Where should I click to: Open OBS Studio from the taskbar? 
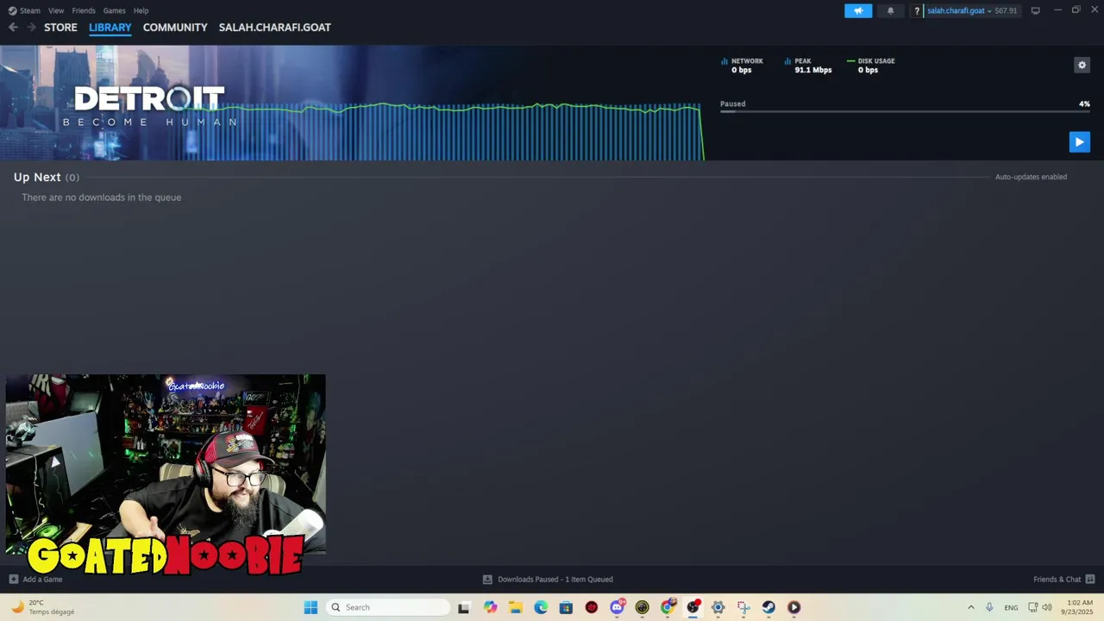(693, 607)
